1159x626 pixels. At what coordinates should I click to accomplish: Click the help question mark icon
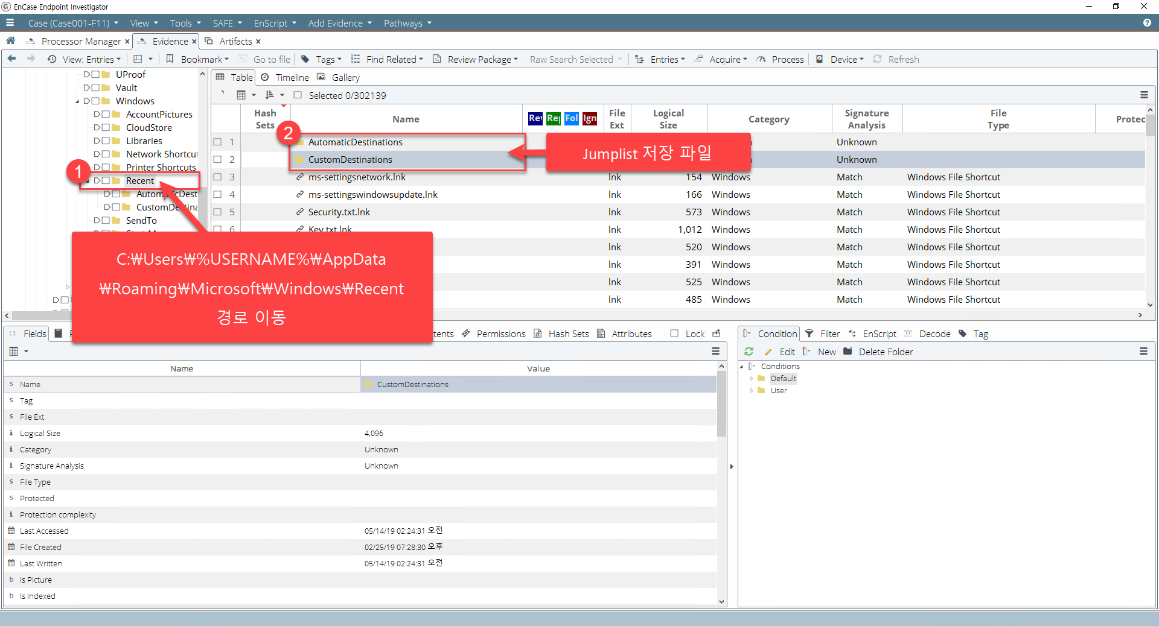(x=1147, y=23)
